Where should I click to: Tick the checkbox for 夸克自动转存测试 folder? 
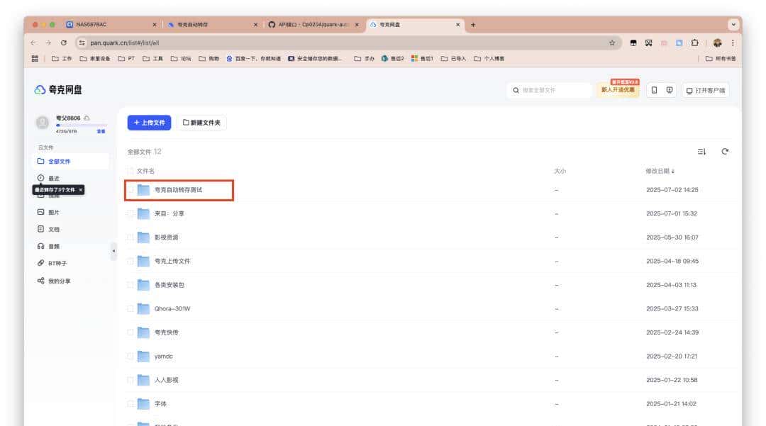(130, 190)
